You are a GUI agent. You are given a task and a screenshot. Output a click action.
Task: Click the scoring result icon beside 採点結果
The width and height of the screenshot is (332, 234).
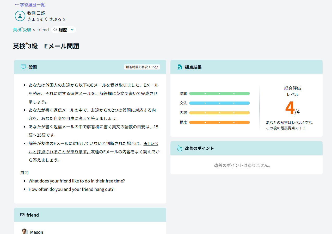click(180, 67)
